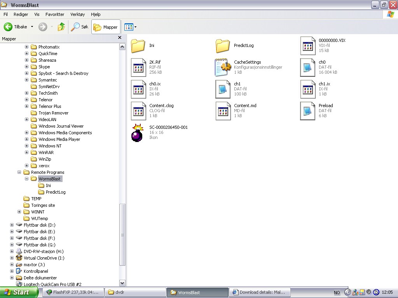The width and height of the screenshot is (398, 298).
Task: Select the Content.clog file icon
Action: (138, 111)
